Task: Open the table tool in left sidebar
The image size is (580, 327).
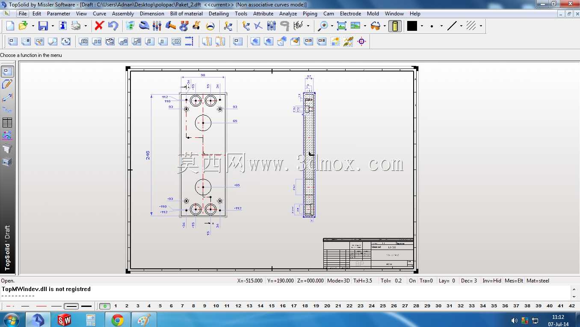Action: pos(7,123)
